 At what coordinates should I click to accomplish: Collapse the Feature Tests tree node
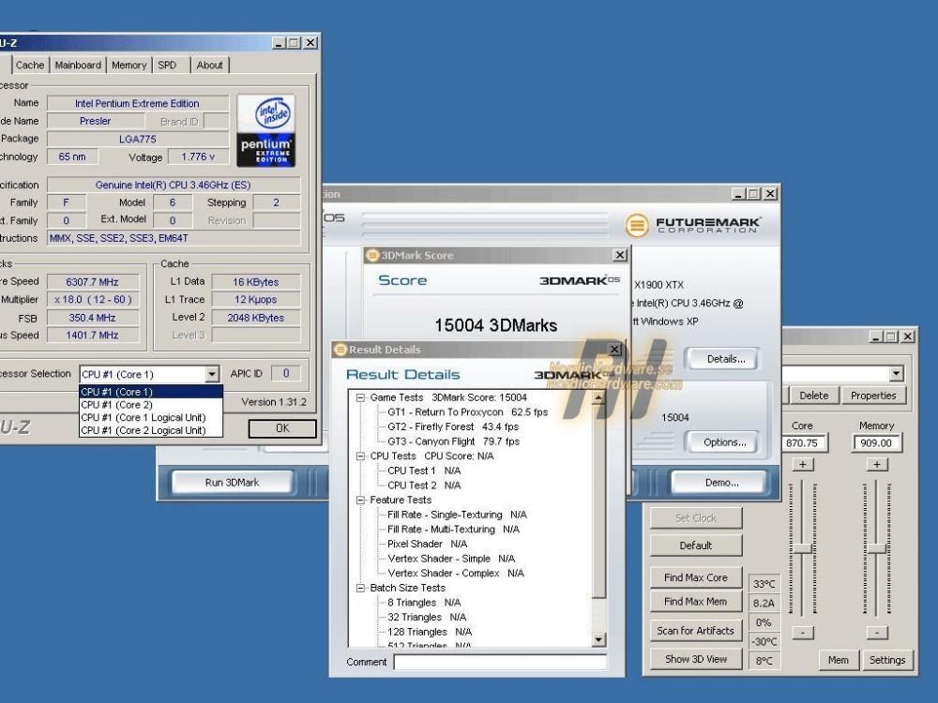[x=360, y=501]
